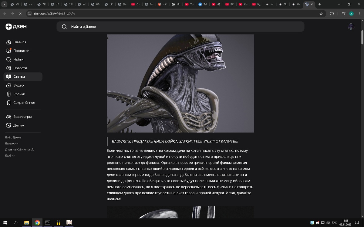Close the active Дзен tab
The height and width of the screenshot is (227, 364).
(312, 4)
